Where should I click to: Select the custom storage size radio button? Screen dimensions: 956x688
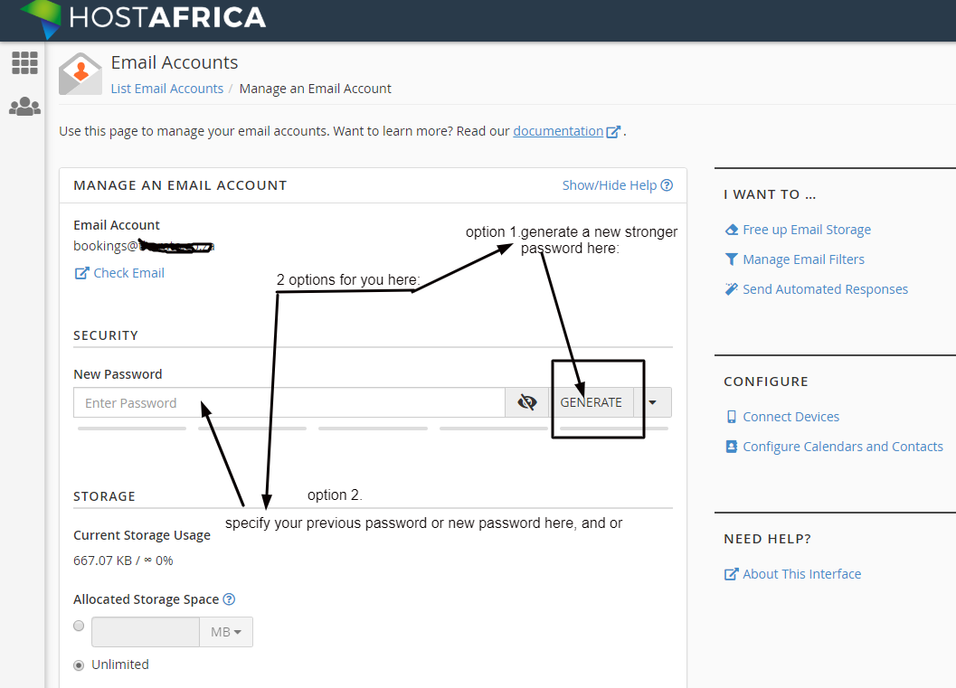79,626
